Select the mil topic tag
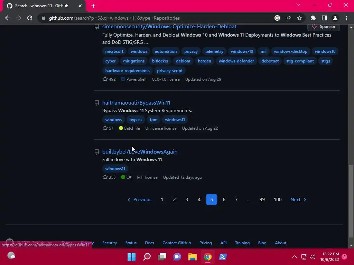354x265 pixels. [x=263, y=51]
